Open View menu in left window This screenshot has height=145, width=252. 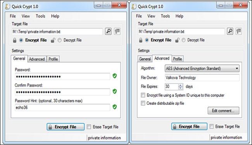tap(26, 16)
